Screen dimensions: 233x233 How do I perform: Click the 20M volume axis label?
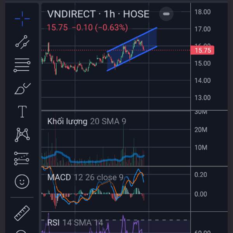coord(201,130)
